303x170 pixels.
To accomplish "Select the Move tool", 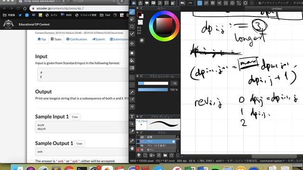I will [x=132, y=43].
